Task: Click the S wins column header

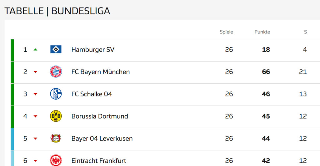Action: pos(305,32)
